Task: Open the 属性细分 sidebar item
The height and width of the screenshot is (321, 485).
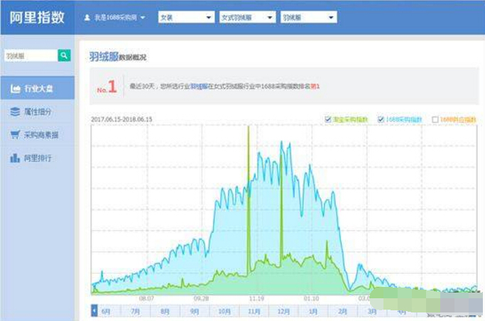Action: 37,111
